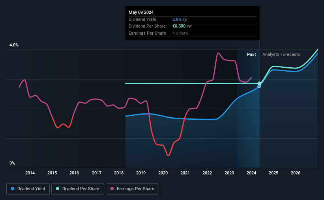
Task: Click the 2020 x-axis year label
Action: pyautogui.click(x=163, y=173)
